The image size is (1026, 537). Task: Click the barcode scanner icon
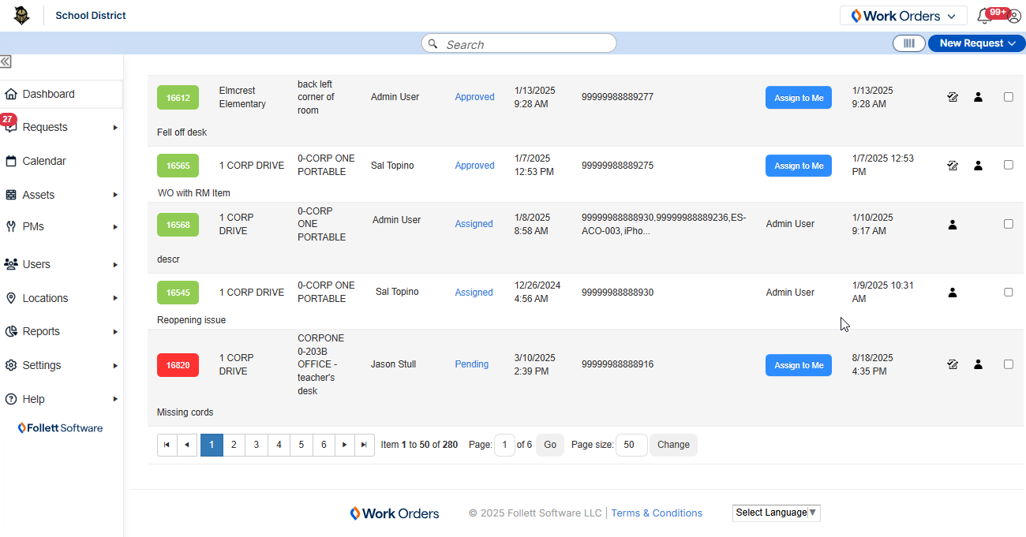pos(908,43)
